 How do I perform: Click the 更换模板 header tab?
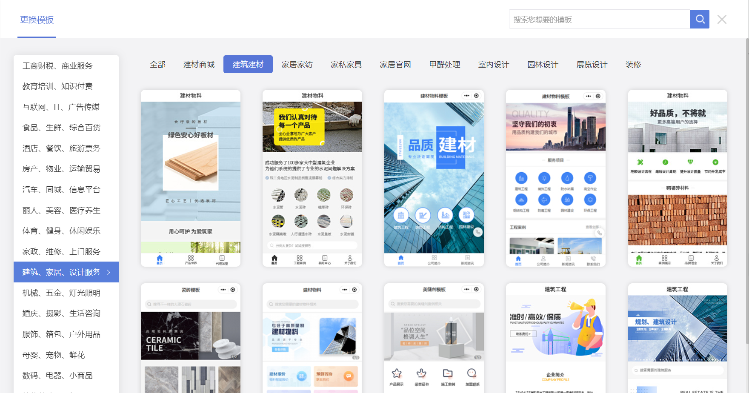[37, 20]
